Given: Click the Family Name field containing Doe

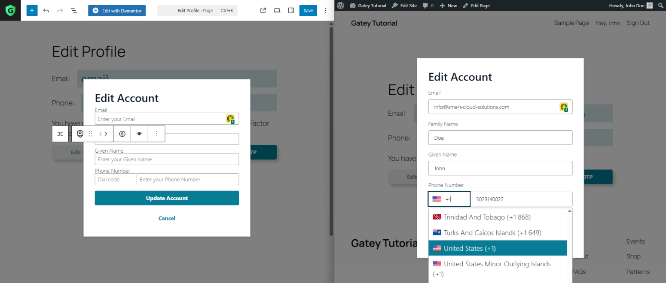Looking at the screenshot, I should [x=500, y=138].
